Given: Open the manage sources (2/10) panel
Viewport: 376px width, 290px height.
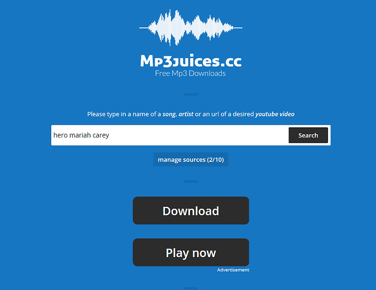Looking at the screenshot, I should click(191, 160).
